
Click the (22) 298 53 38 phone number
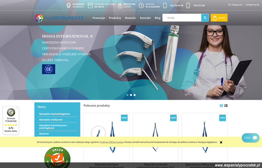pos(177,6)
